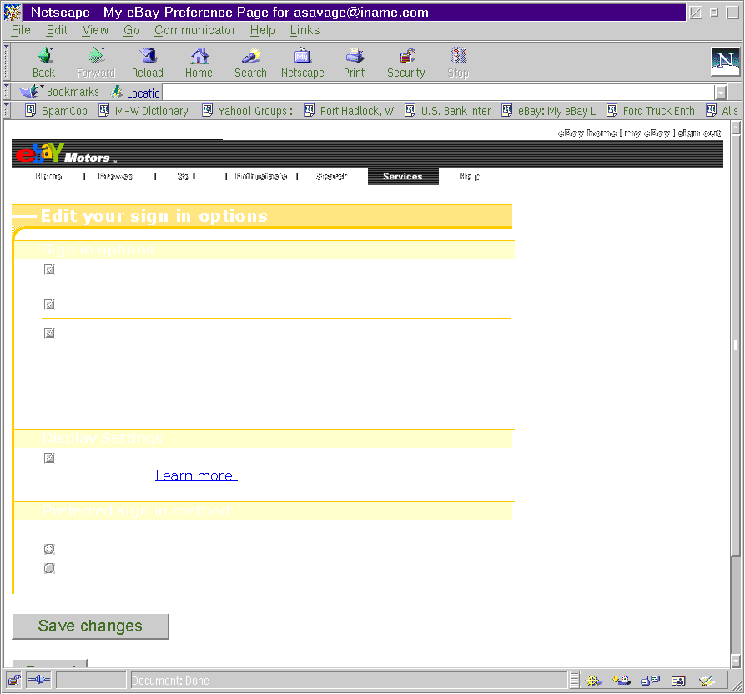Viewport: 745px width, 694px height.
Task: Select the Microsoft Passport radio option
Action: pyautogui.click(x=49, y=568)
